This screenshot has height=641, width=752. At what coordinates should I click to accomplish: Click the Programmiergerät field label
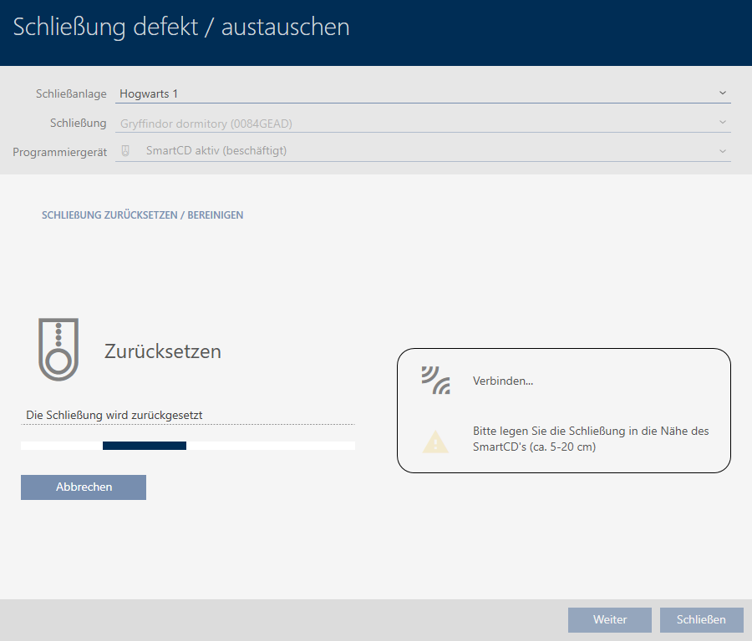coord(59,152)
